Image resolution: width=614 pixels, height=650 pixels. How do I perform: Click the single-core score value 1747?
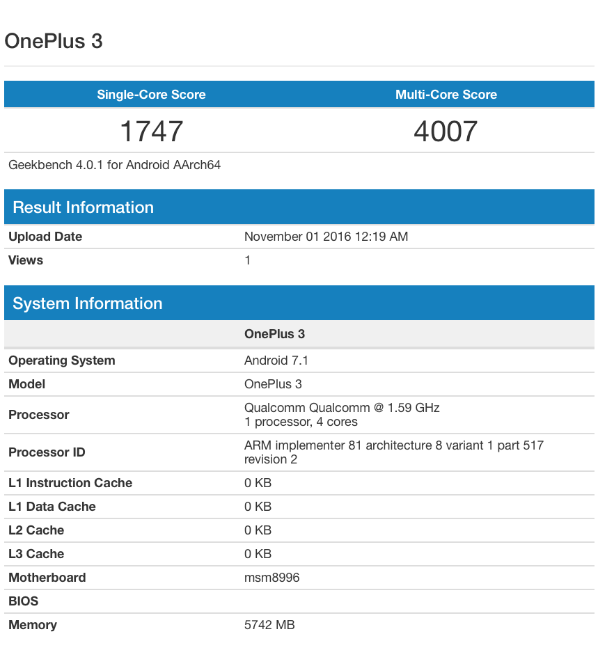point(151,131)
